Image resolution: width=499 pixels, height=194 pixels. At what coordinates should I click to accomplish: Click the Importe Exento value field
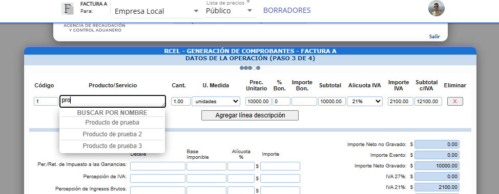point(437,155)
